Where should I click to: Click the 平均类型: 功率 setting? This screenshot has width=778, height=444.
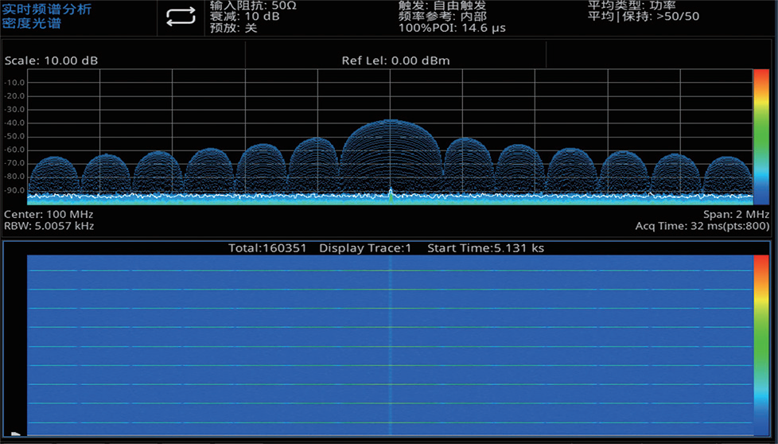point(632,6)
